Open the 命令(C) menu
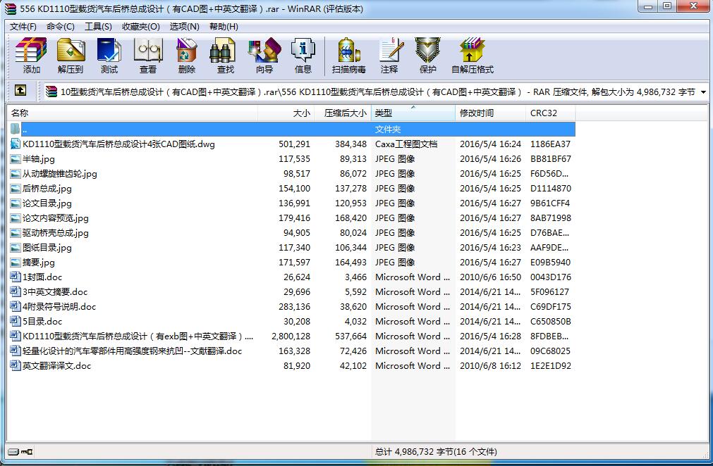The image size is (713, 466). click(61, 26)
